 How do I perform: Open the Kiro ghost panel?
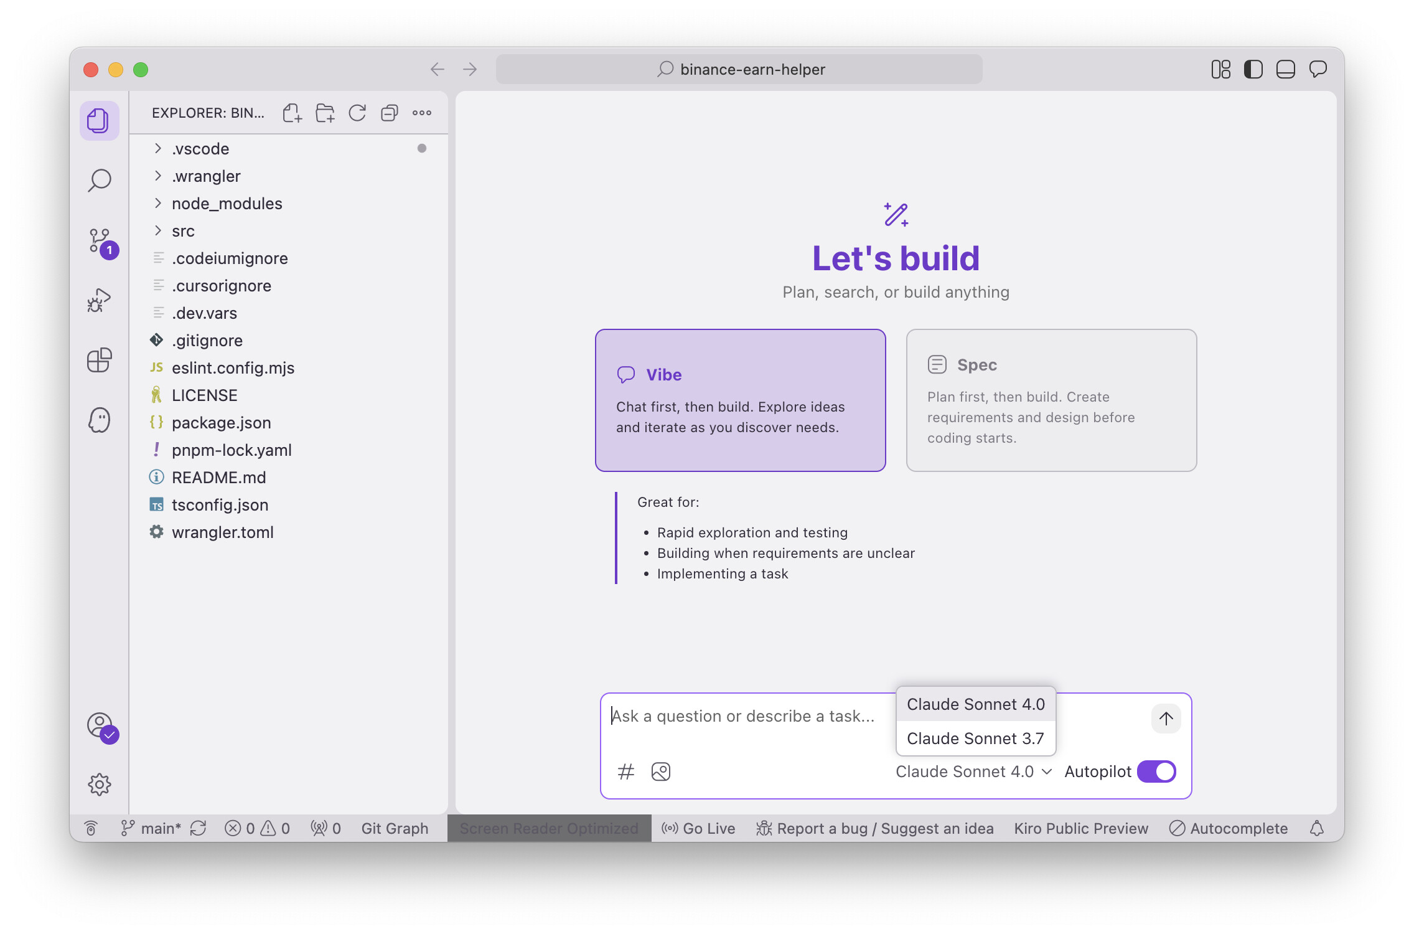coord(99,420)
